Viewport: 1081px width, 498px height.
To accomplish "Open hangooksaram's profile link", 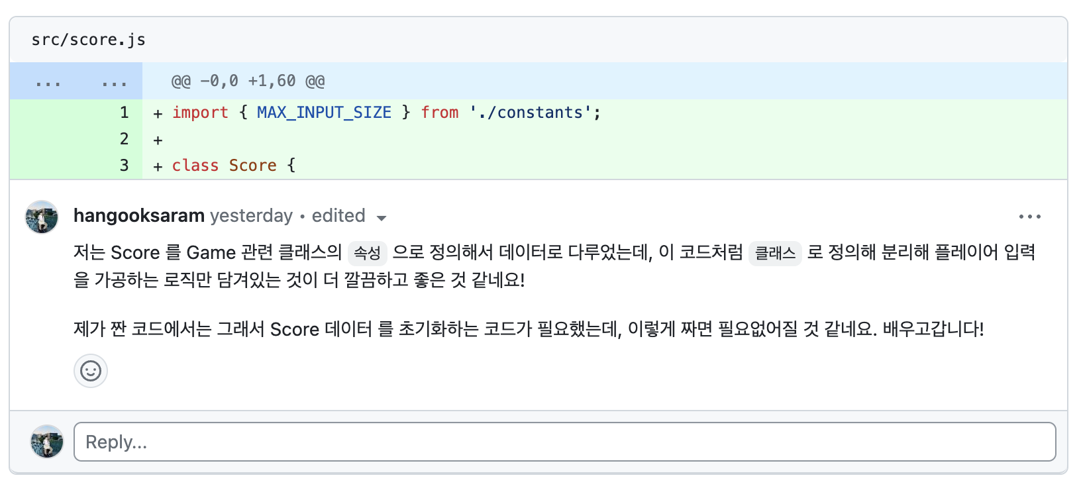I will point(139,215).
